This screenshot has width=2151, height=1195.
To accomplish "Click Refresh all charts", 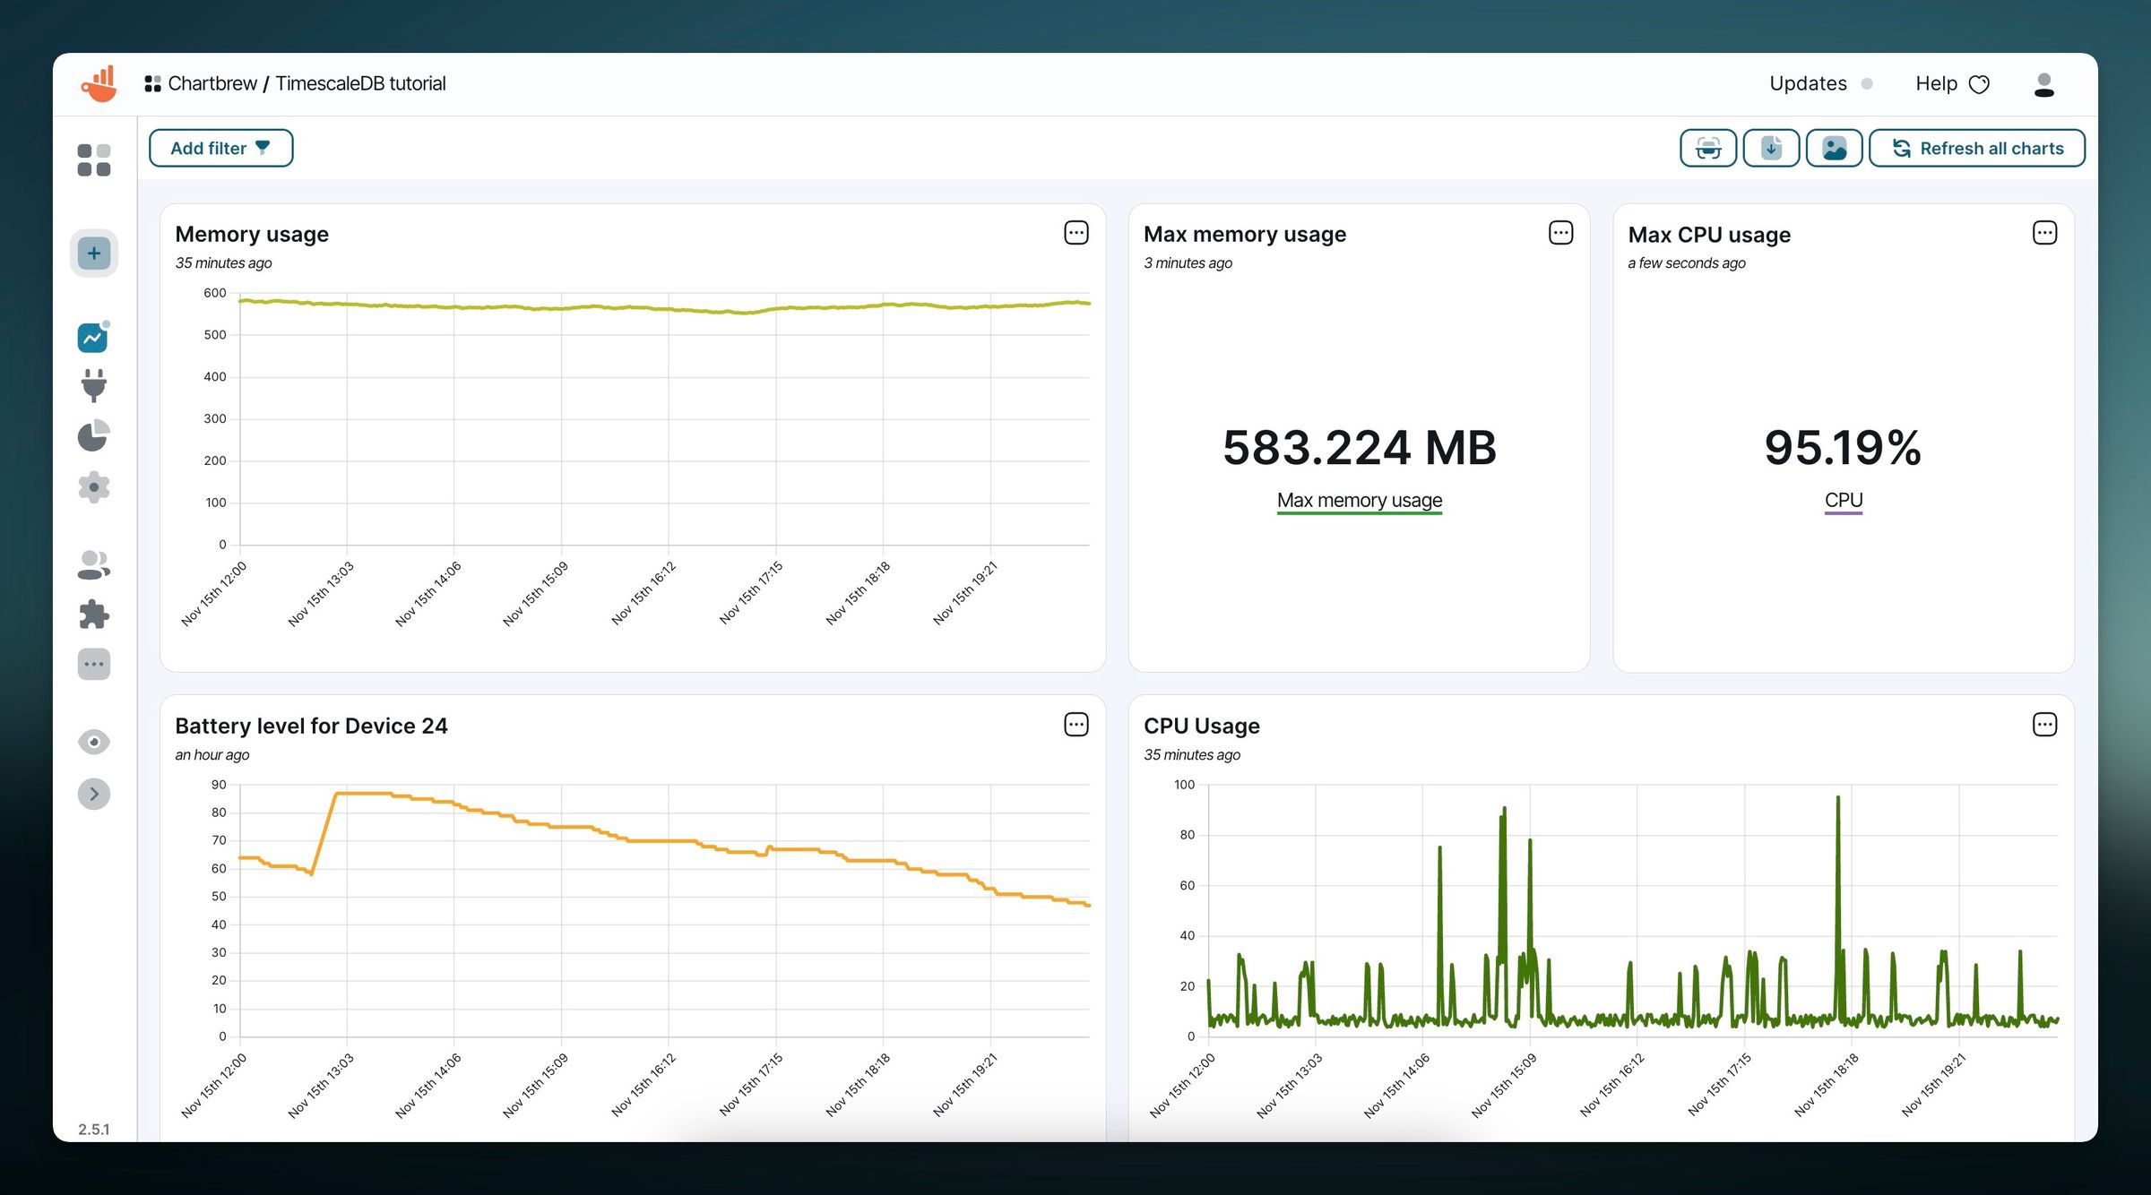I will click(1978, 148).
